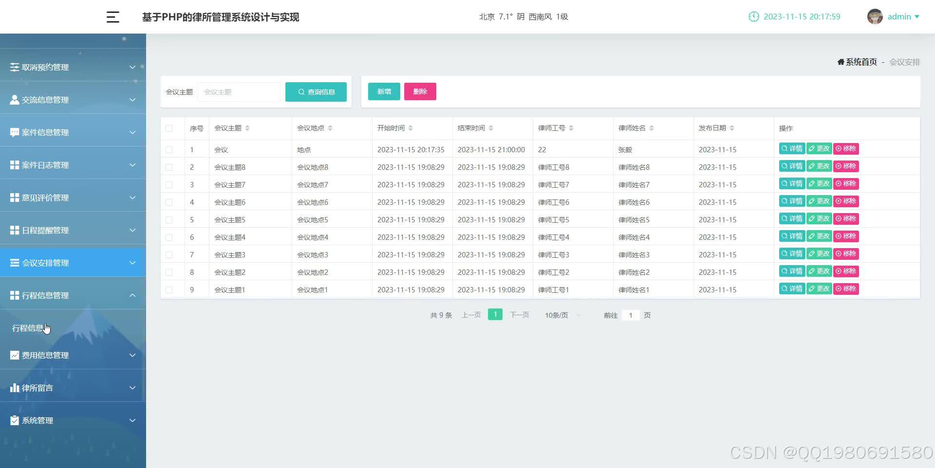The image size is (935, 468).
Task: Select the 行程信息 submenu item
Action: 29,327
